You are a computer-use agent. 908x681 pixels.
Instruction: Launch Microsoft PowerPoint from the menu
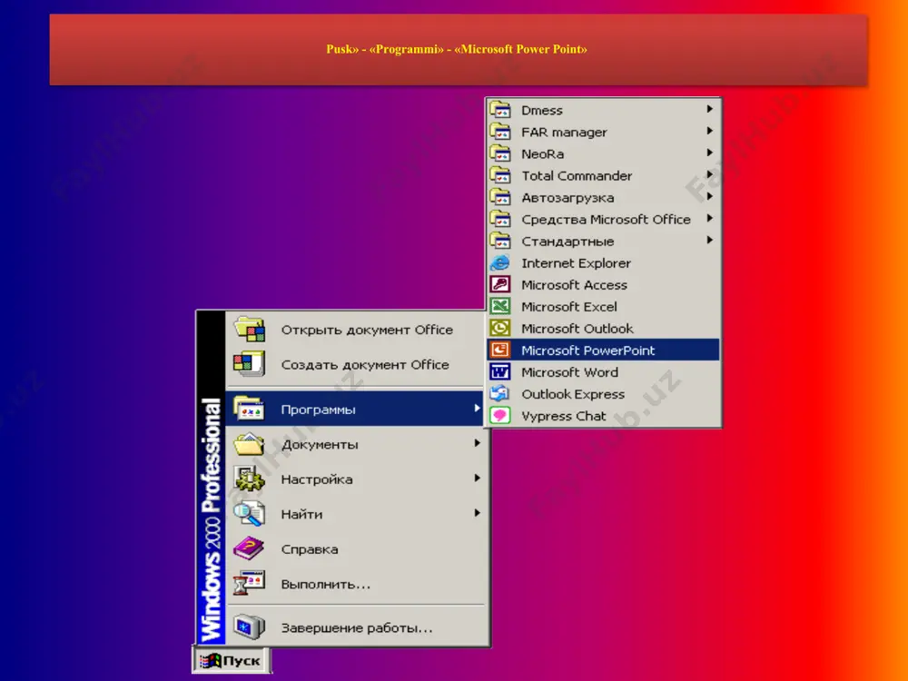pyautogui.click(x=604, y=350)
